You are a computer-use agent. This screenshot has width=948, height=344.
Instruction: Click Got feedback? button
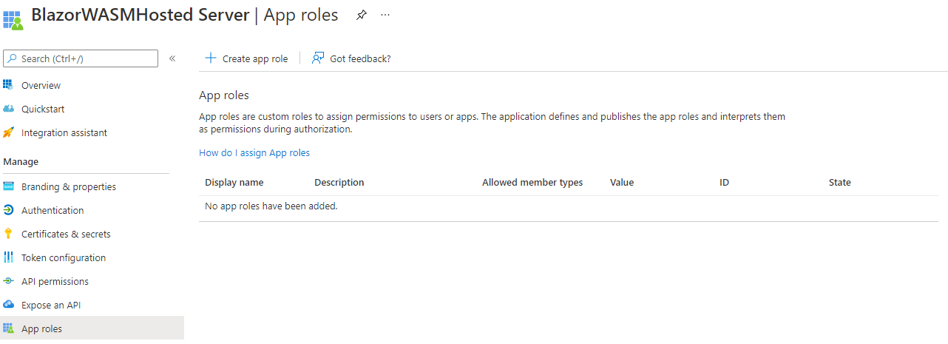[x=351, y=58]
